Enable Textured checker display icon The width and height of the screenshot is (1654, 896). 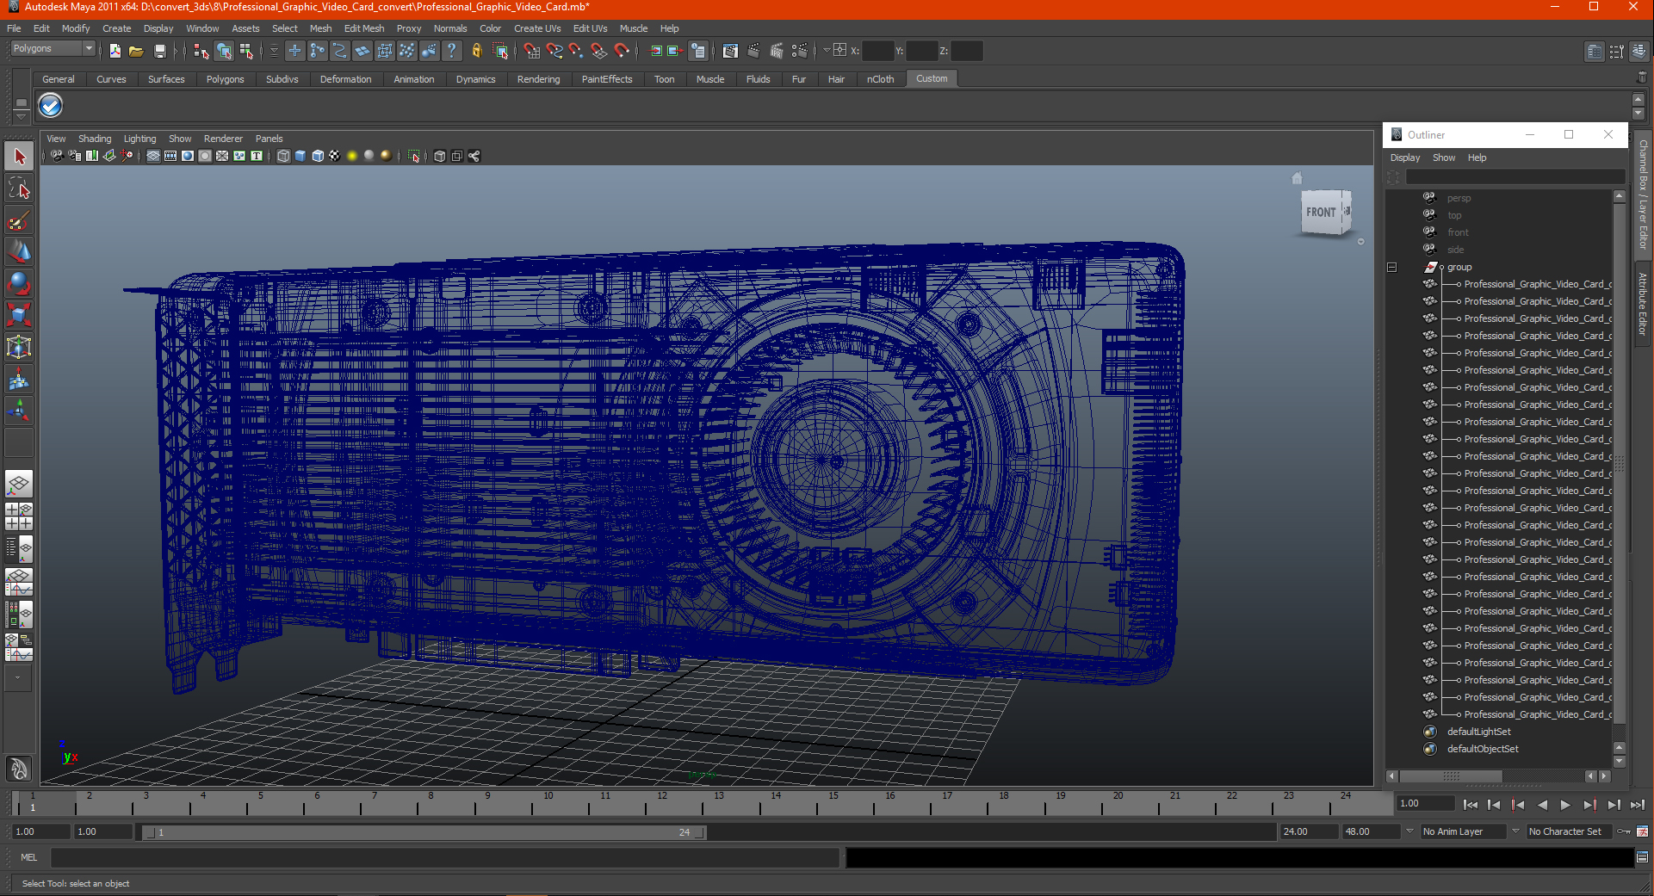pyautogui.click(x=335, y=156)
